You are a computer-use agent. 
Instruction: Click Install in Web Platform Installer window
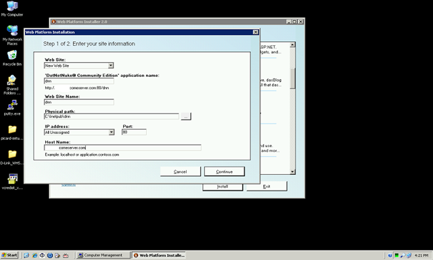pyautogui.click(x=223, y=186)
